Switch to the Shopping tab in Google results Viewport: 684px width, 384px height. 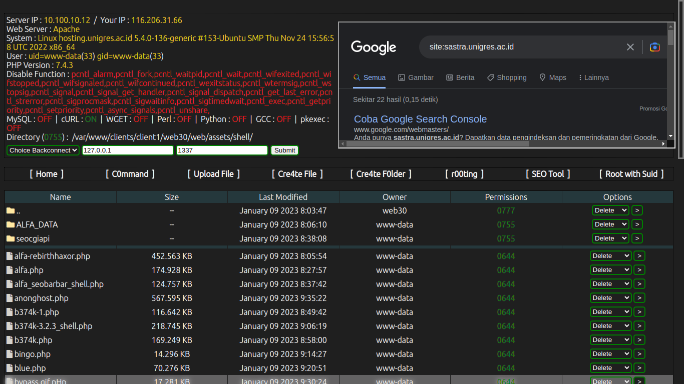(x=507, y=77)
